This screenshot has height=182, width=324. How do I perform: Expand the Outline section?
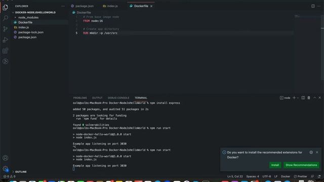21,172
